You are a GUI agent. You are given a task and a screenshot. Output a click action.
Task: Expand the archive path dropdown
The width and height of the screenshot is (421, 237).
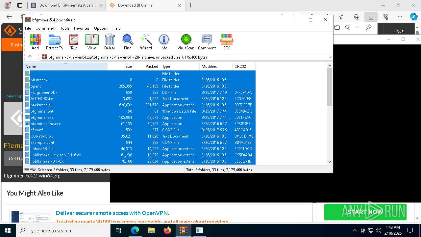point(330,57)
